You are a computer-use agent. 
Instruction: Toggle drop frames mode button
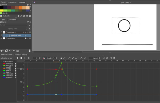tap(44, 58)
